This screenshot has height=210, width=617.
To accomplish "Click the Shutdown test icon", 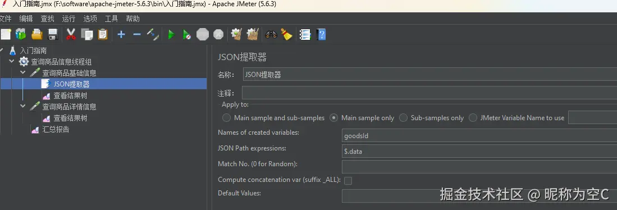I will [x=218, y=35].
